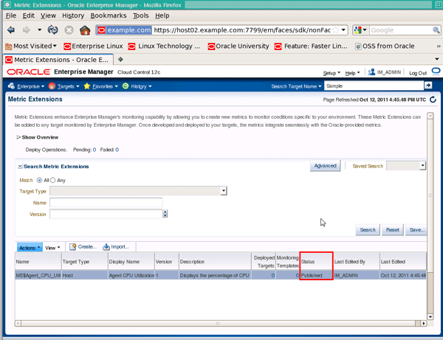The image size is (443, 340).
Task: Click the Reset button
Action: (x=393, y=230)
